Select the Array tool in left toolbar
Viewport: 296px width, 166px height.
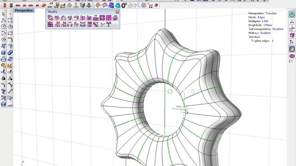pos(3,98)
